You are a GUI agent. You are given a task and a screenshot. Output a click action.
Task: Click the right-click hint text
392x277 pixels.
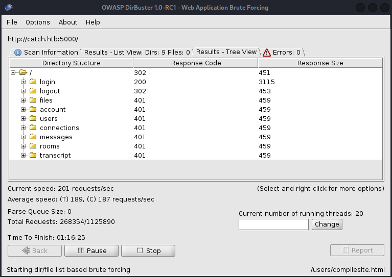click(320, 188)
